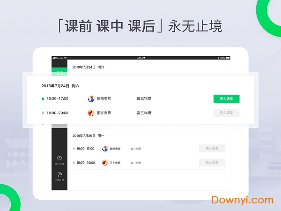Click 佳丽老师 avatar under July 26

(x=105, y=149)
